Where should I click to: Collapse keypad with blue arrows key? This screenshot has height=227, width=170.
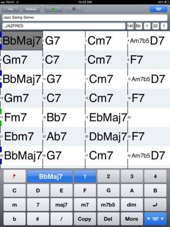coord(155,219)
